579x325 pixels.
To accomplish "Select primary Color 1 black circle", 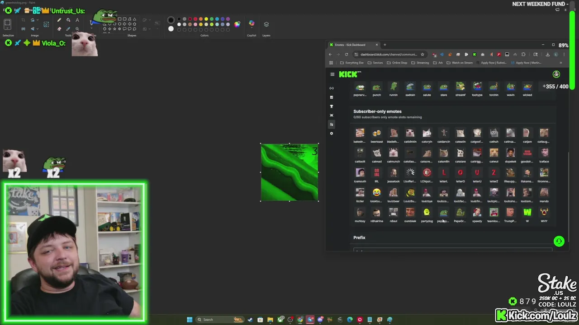I will (x=171, y=20).
